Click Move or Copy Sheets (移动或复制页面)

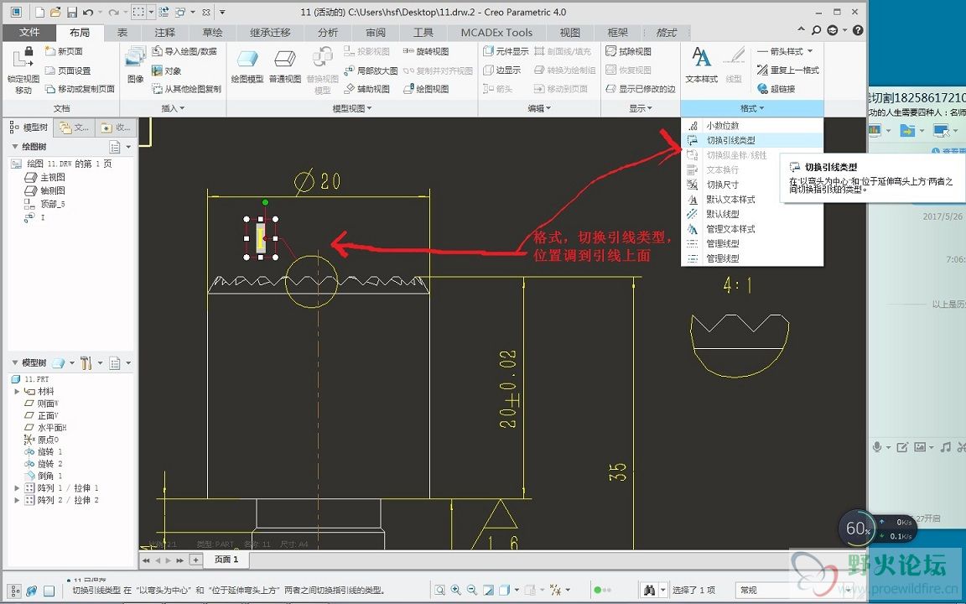pyautogui.click(x=80, y=89)
